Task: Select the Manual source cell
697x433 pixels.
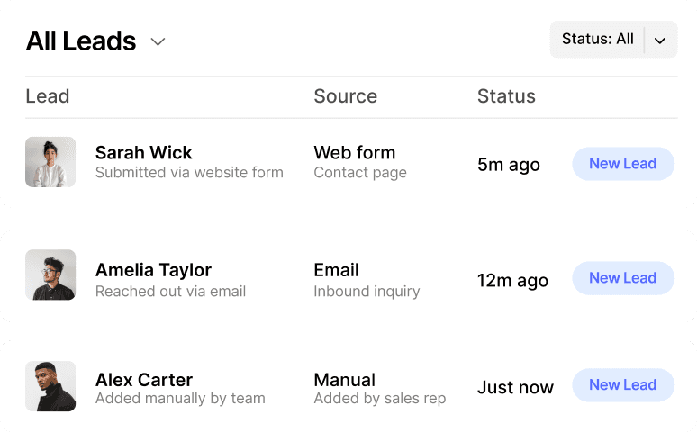Action: [x=344, y=380]
